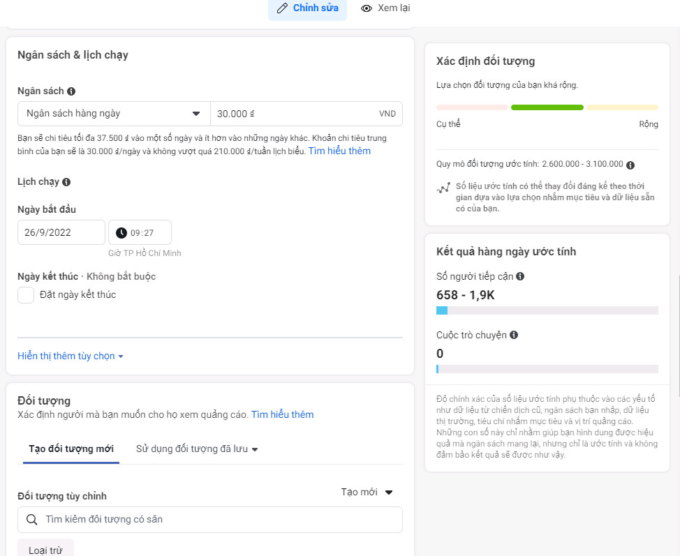The image size is (680, 556).
Task: Open the Ngân sách hàng ngày dropdown
Action: point(114,114)
